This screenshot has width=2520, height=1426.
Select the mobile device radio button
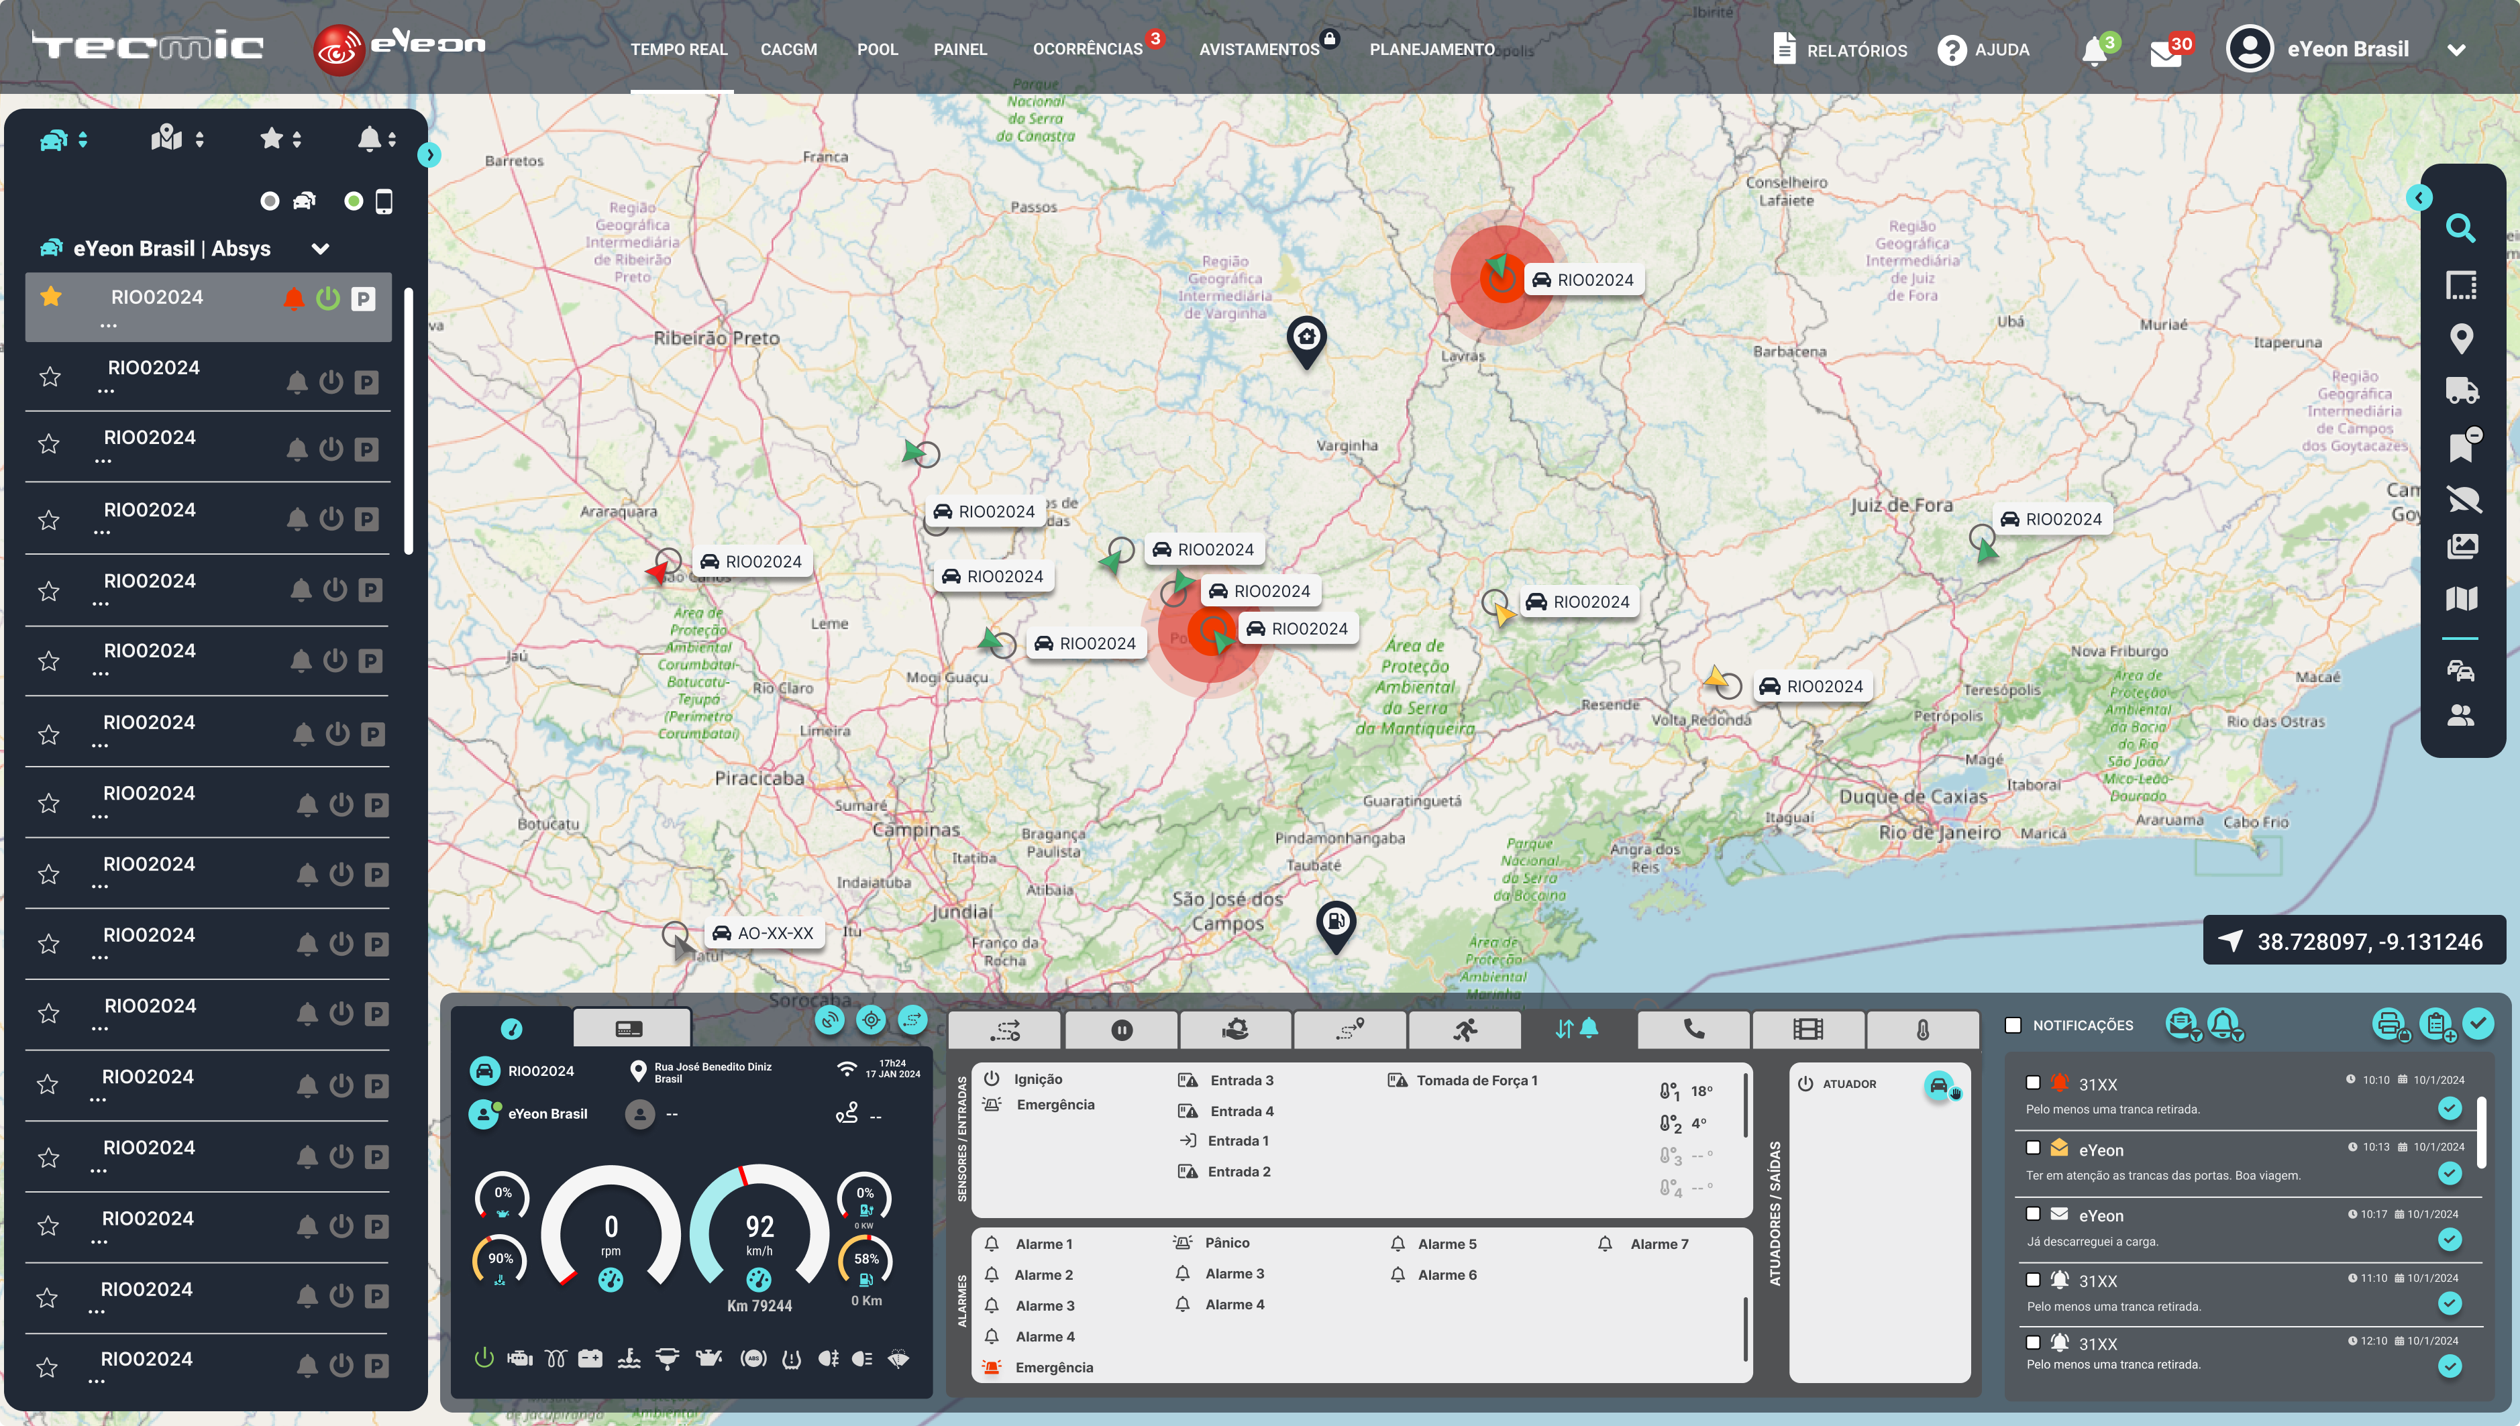pyautogui.click(x=354, y=201)
